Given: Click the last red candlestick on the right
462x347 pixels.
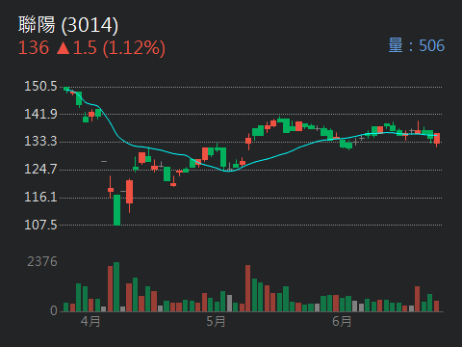Looking at the screenshot, I should click(x=437, y=139).
